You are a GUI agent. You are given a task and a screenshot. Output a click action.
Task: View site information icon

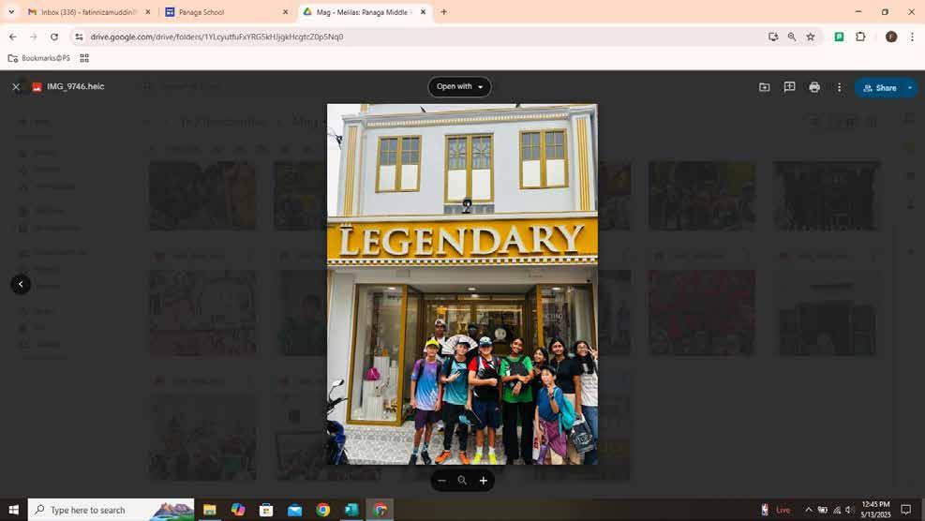click(x=79, y=37)
